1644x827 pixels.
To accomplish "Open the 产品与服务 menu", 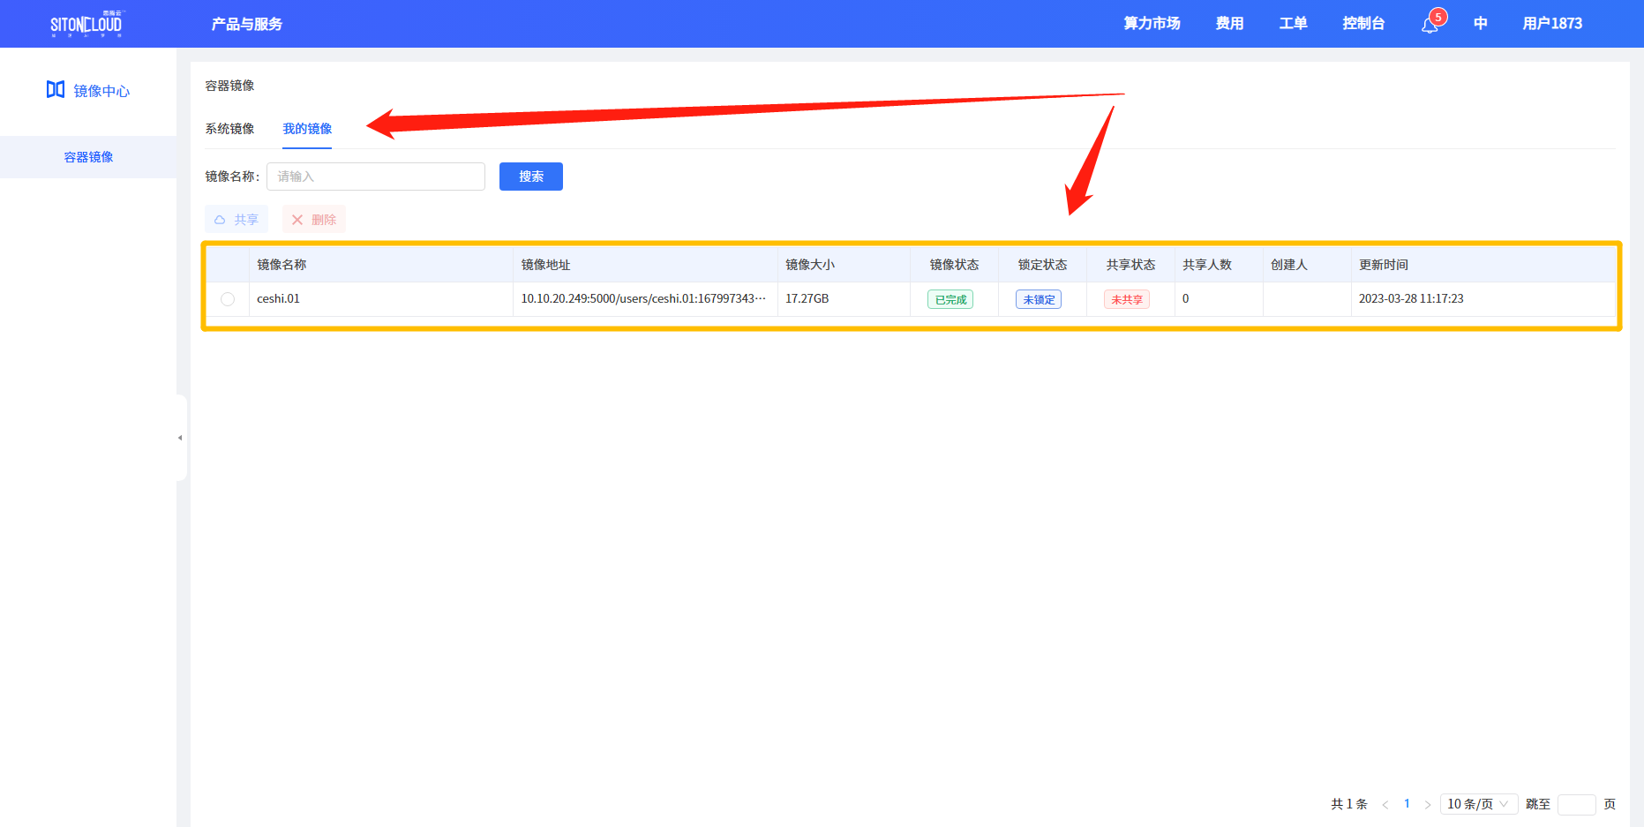I will [247, 24].
